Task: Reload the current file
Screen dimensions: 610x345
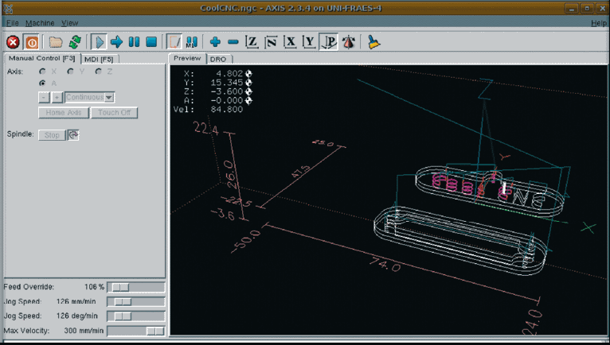Action: [75, 42]
